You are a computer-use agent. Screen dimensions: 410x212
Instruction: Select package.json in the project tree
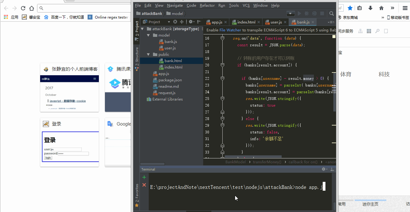pyautogui.click(x=170, y=80)
